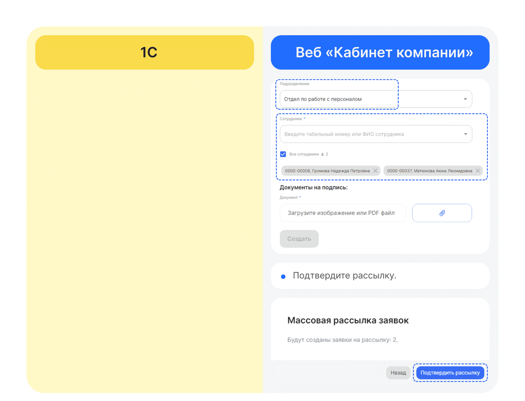Click the 1С yellow header
525x401 pixels.
(145, 52)
